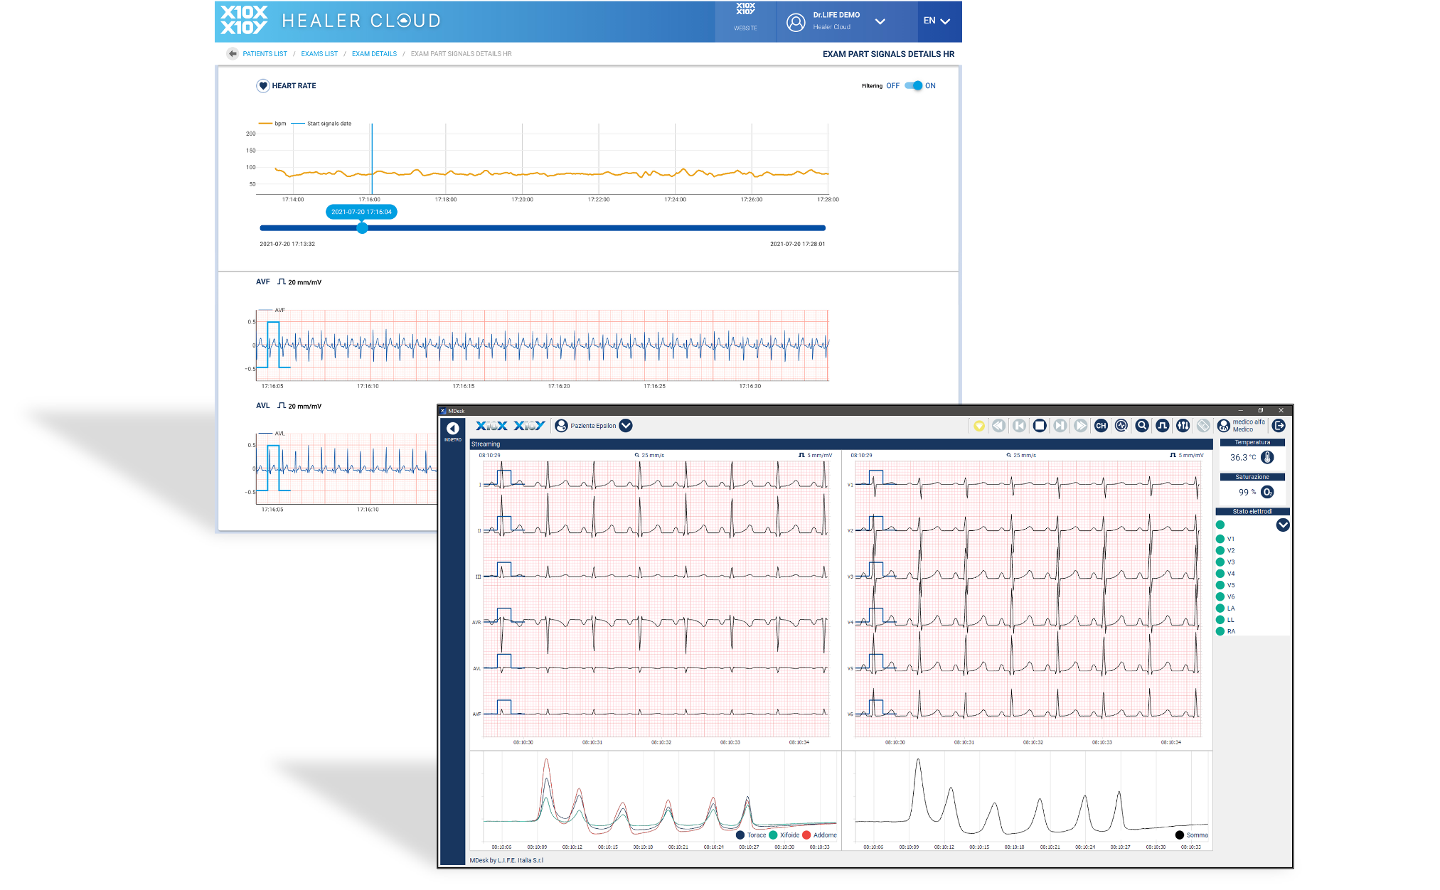This screenshot has width=1440, height=890.
Task: Toggle the Addome legend entry in respiration chart
Action: coord(819,835)
